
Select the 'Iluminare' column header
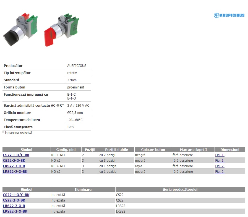(x=83, y=189)
